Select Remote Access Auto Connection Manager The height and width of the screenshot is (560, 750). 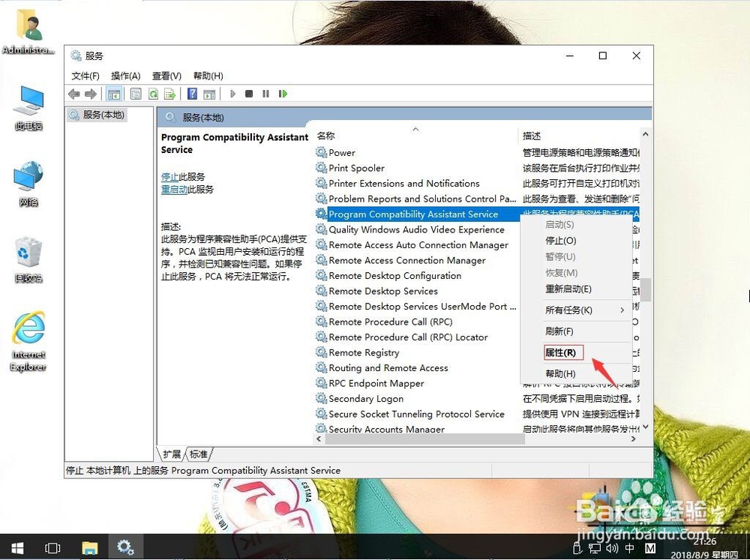(415, 245)
